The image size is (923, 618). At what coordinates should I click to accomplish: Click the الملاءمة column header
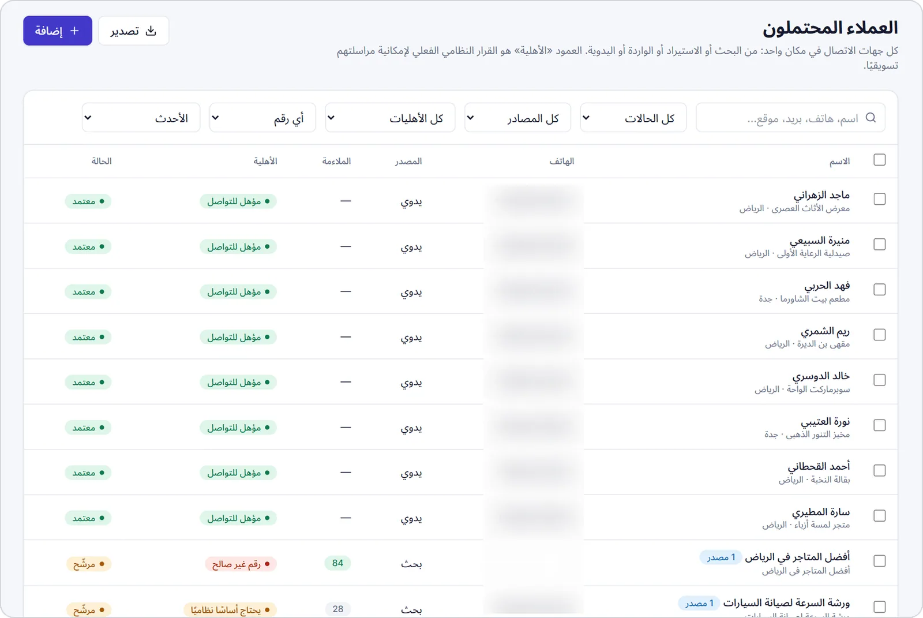(336, 162)
